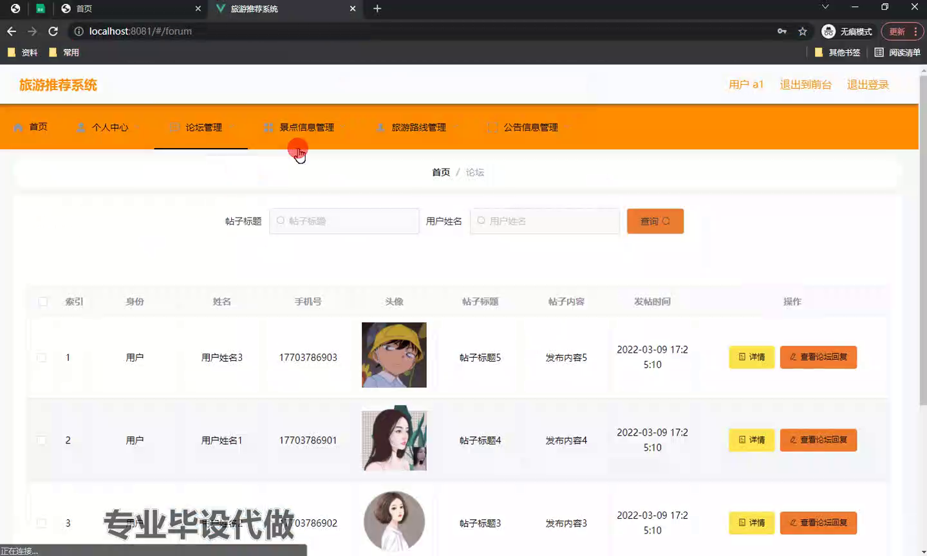Screen dimensions: 927x556
Task: Click the 帖子标题5 cell
Action: [x=480, y=357]
